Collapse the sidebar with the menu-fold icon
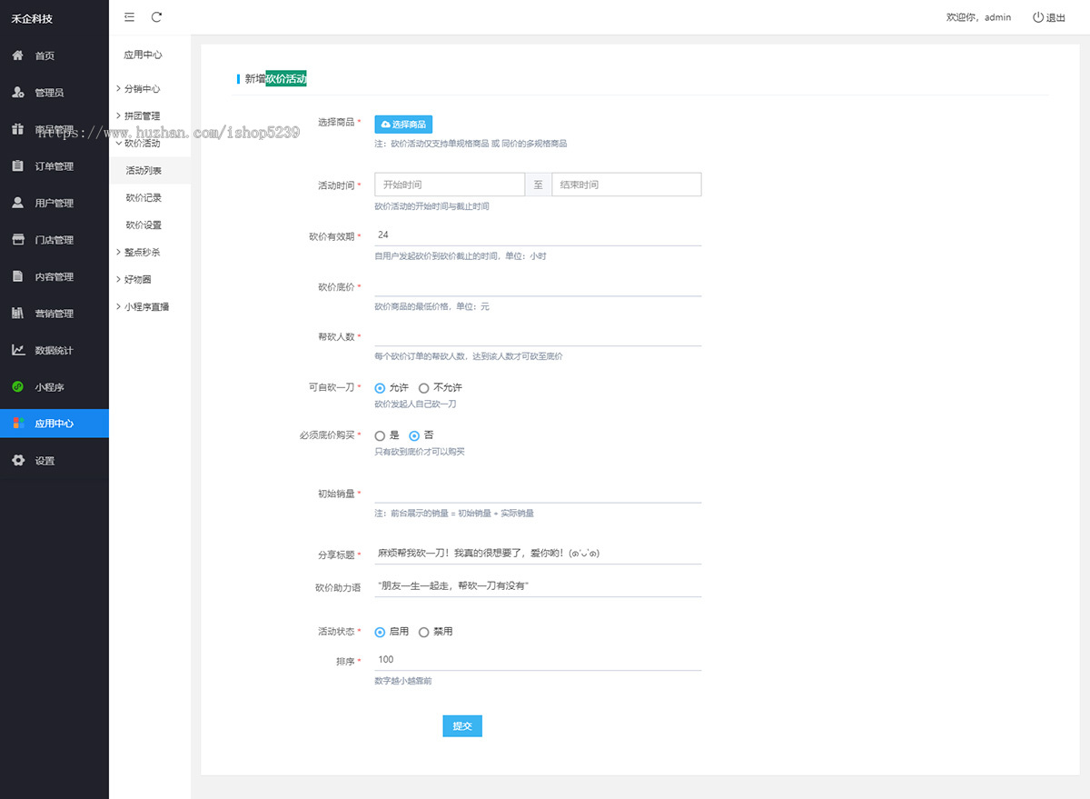The width and height of the screenshot is (1090, 799). (129, 17)
